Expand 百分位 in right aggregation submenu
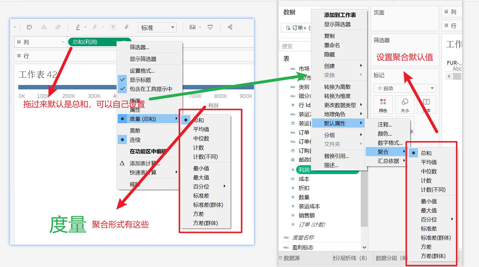 [432, 219]
